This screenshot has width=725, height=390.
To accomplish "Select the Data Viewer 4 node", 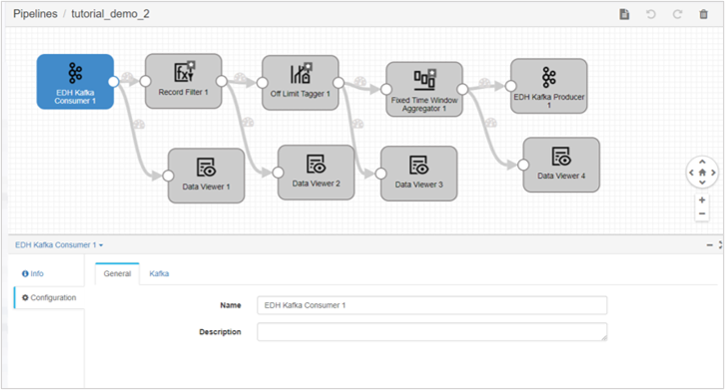I will point(561,165).
